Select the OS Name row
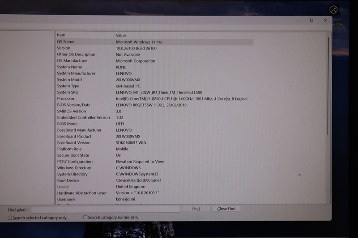 154,42
